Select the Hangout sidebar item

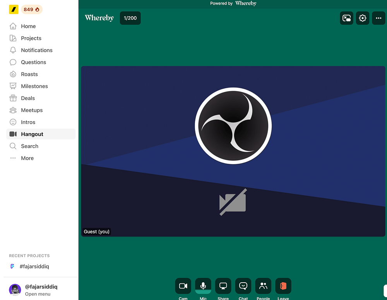point(41,134)
